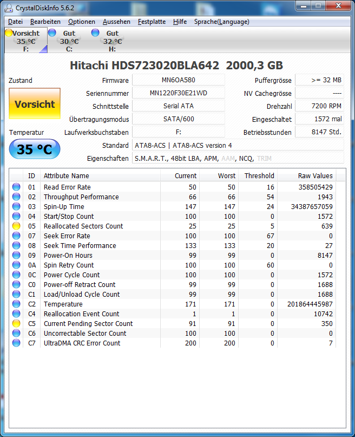Viewport: 355px width, 437px height.
Task: Click the Betriebsstunden field 8147 Std.
Action: click(x=320, y=132)
